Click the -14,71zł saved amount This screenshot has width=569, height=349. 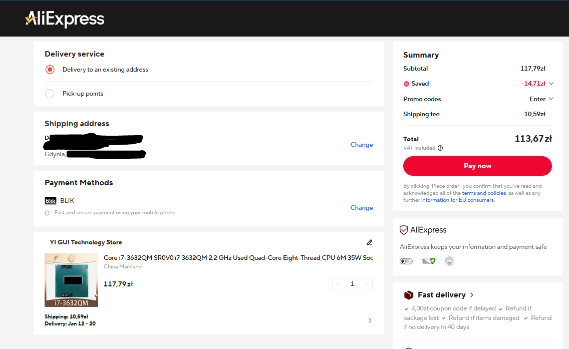click(x=533, y=84)
